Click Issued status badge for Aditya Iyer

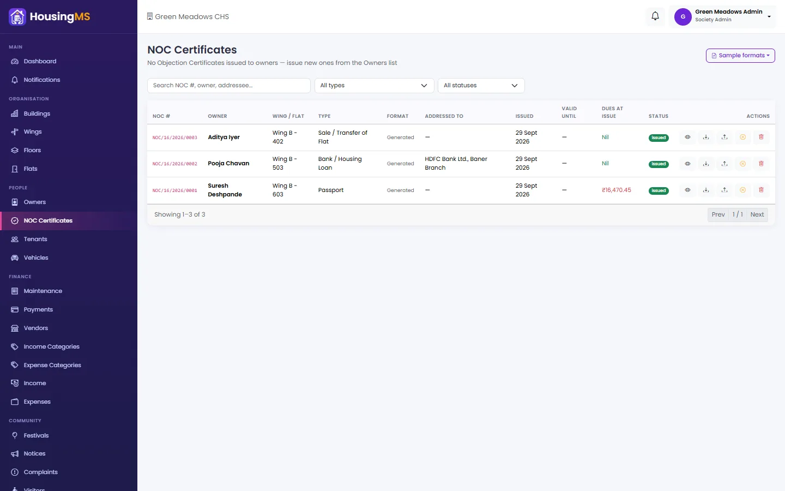pyautogui.click(x=659, y=137)
